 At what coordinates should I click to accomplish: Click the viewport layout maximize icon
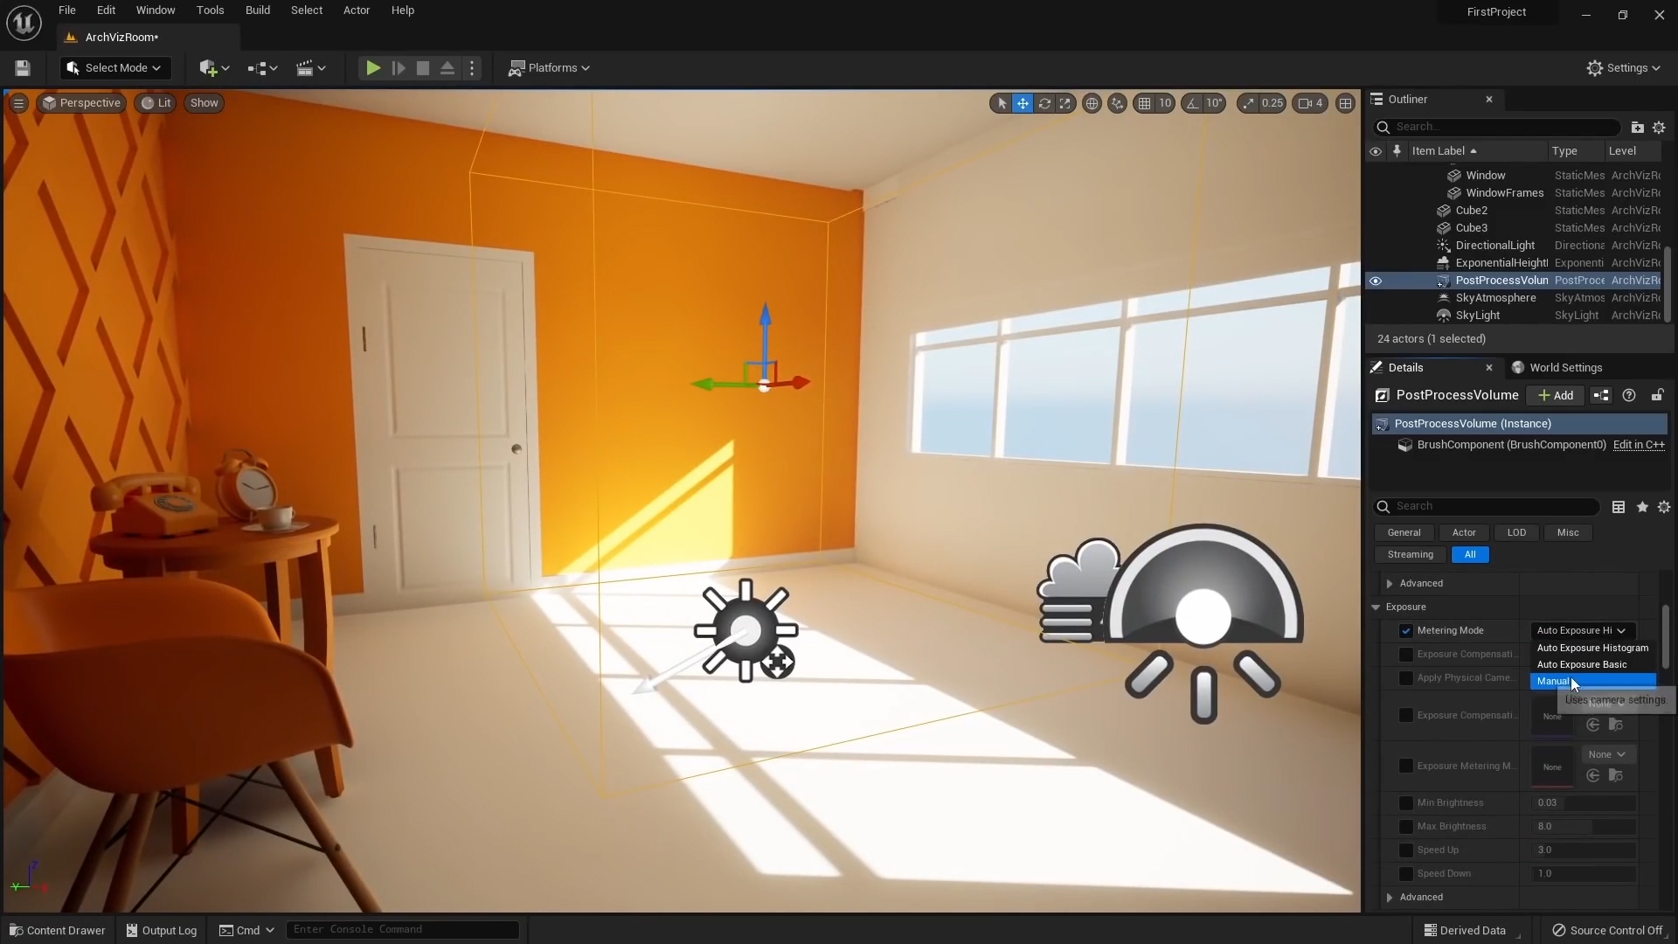tap(1345, 103)
